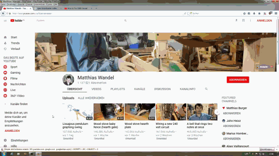Image resolution: width=279 pixels, height=156 pixels.
Task: Open the three-dot settings menu in header
Action: click(250, 20)
